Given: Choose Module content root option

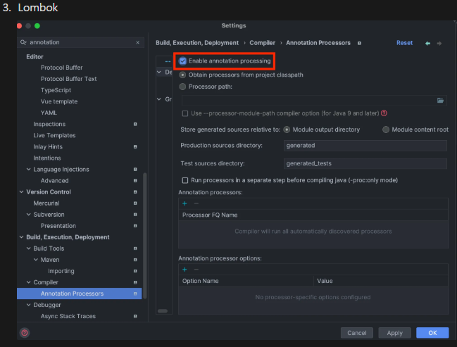Looking at the screenshot, I should 386,130.
